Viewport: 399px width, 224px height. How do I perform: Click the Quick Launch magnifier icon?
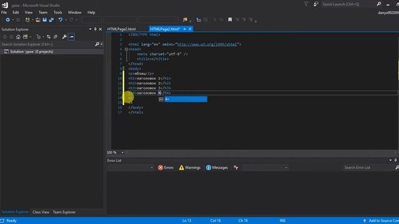click(379, 4)
